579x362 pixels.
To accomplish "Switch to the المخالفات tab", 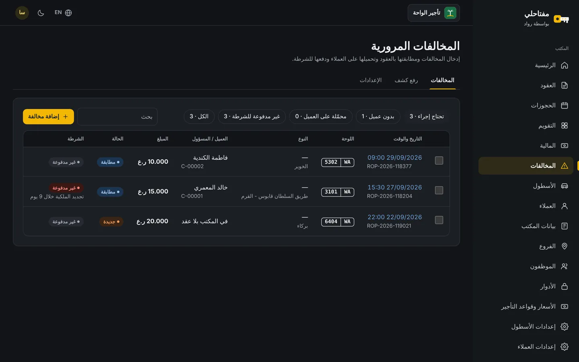I will point(442,80).
